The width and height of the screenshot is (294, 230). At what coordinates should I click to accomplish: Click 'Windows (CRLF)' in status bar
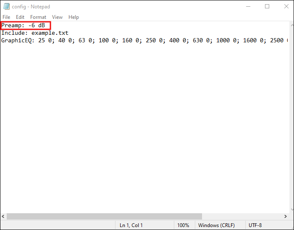(x=216, y=225)
